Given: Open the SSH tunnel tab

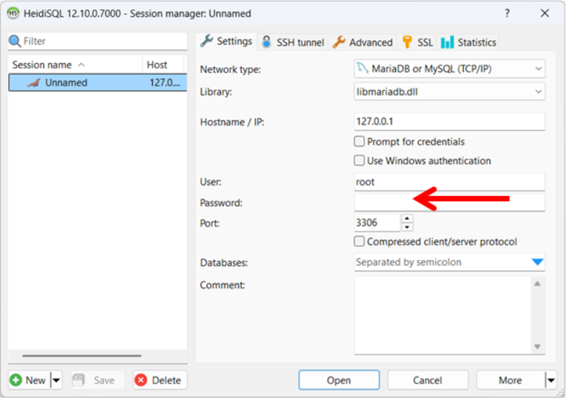Looking at the screenshot, I should tap(293, 42).
